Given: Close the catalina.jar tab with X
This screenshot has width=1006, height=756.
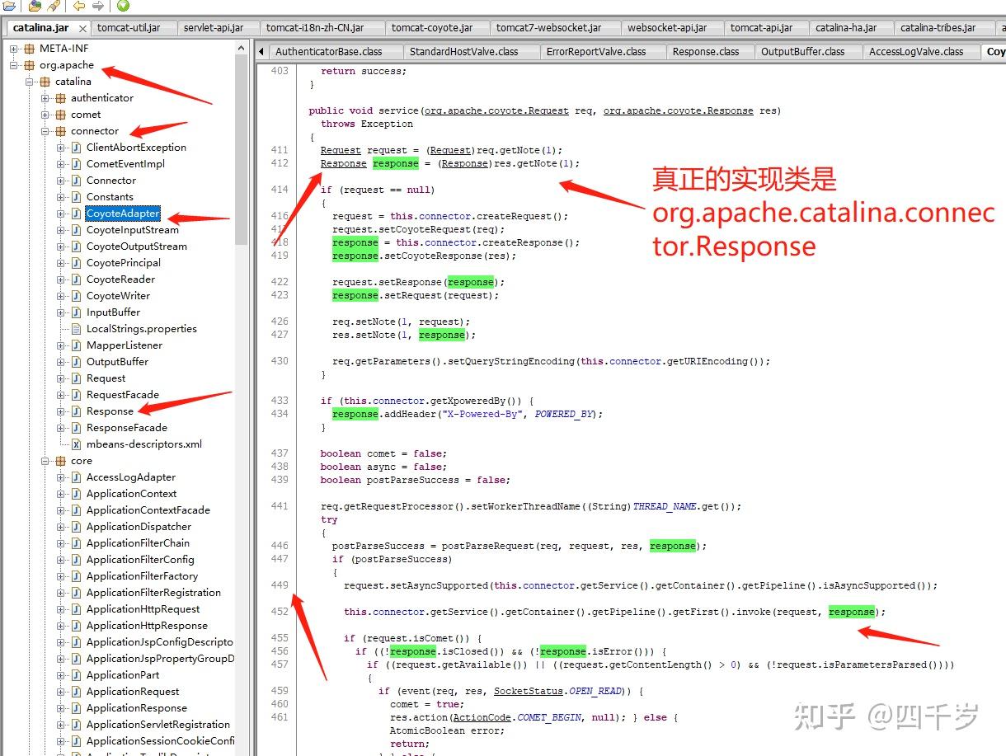Looking at the screenshot, I should 81,28.
